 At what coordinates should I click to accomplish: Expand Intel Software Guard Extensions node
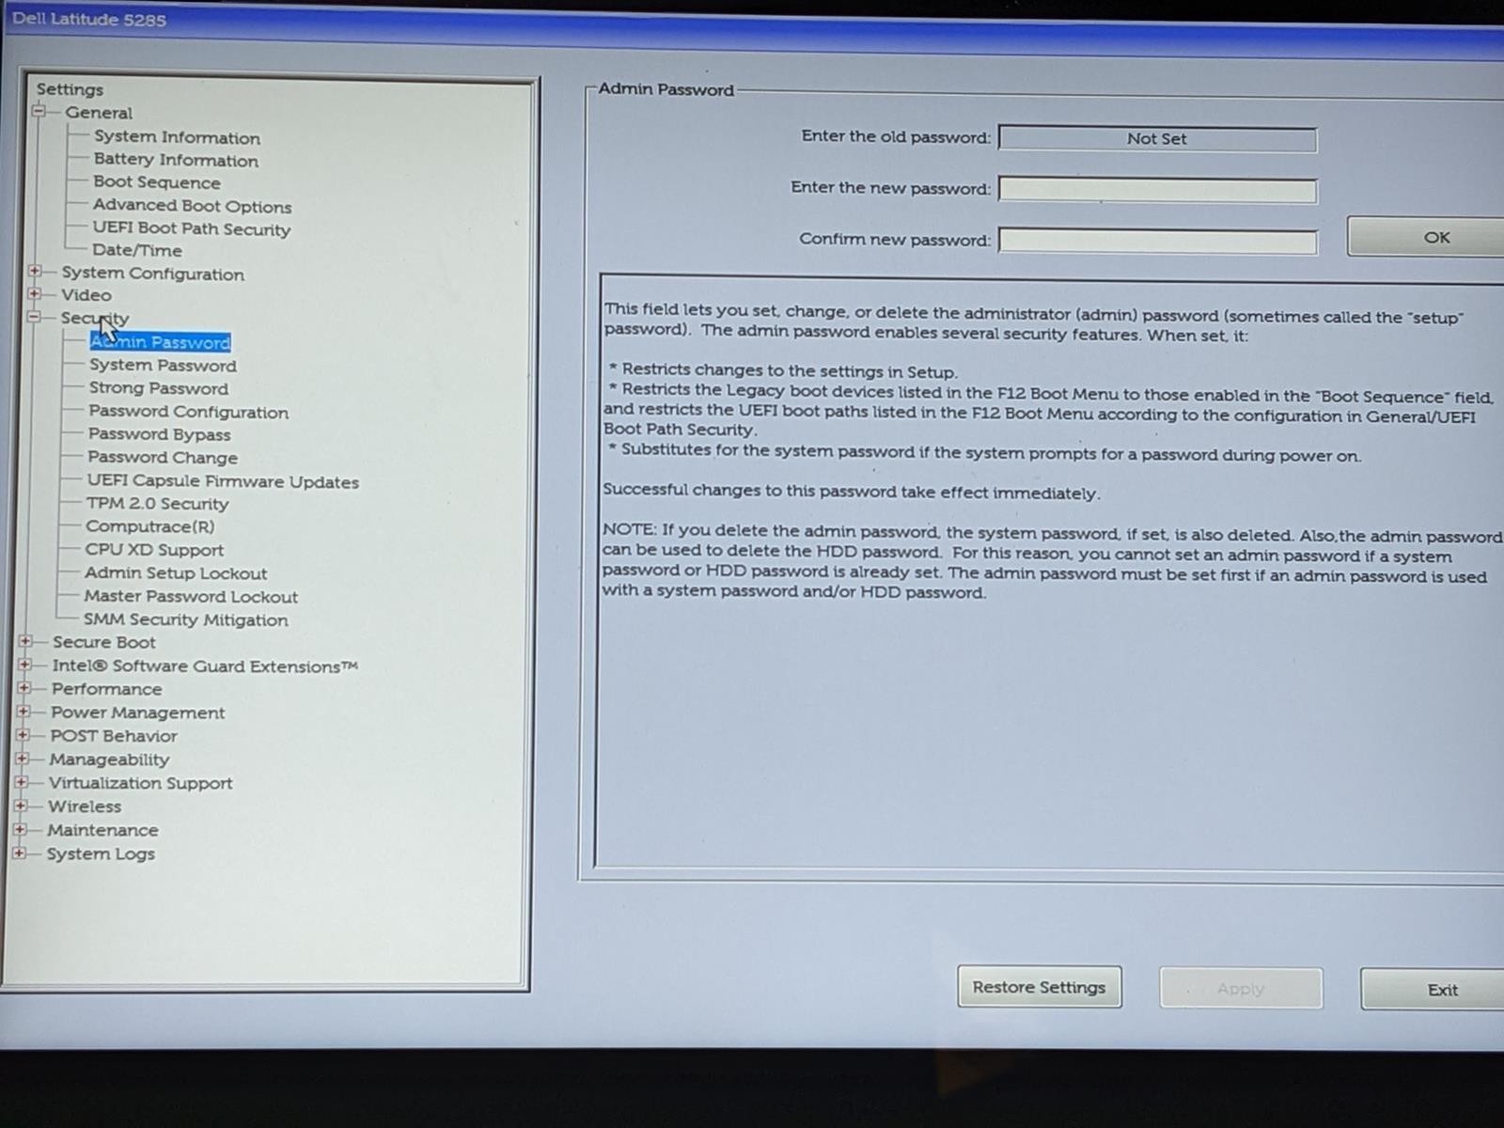(25, 665)
